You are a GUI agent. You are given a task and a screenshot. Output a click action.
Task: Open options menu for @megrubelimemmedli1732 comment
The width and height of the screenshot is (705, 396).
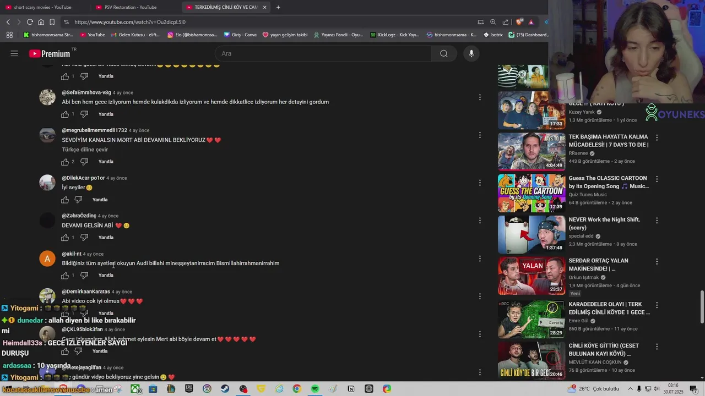click(x=480, y=135)
